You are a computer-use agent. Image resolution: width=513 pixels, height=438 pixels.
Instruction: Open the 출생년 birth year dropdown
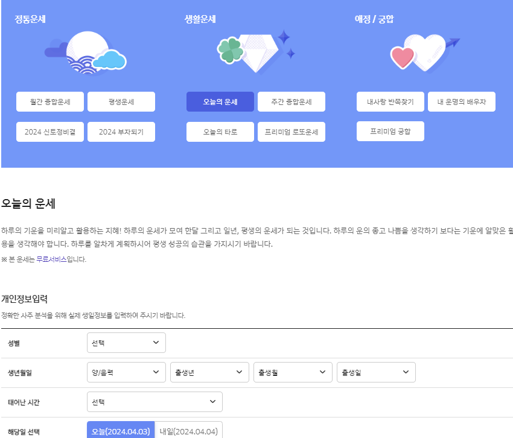[x=209, y=372]
